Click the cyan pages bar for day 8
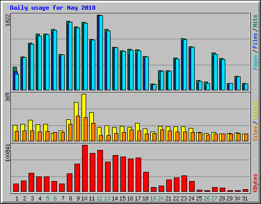This screenshot has height=204, width=261. click(x=70, y=56)
